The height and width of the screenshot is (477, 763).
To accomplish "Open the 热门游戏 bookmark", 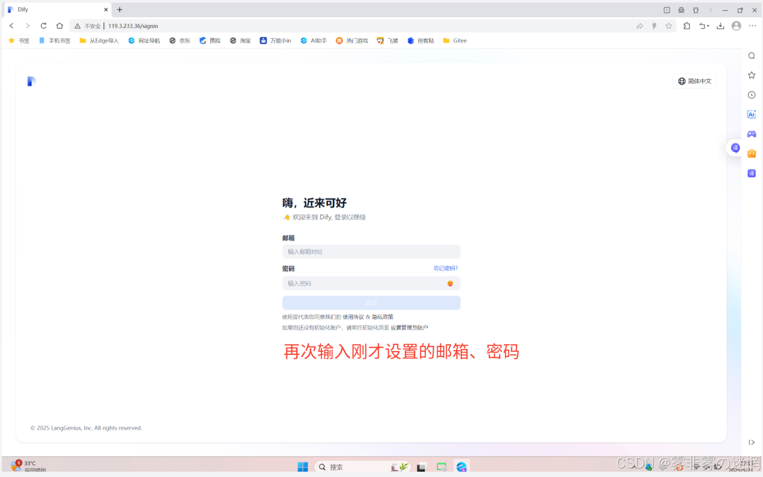I will 352,41.
